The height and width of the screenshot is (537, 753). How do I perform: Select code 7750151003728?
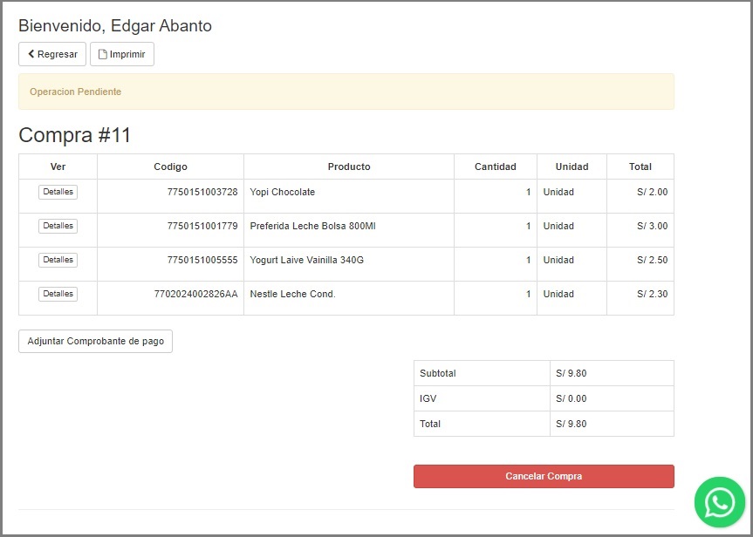(202, 192)
